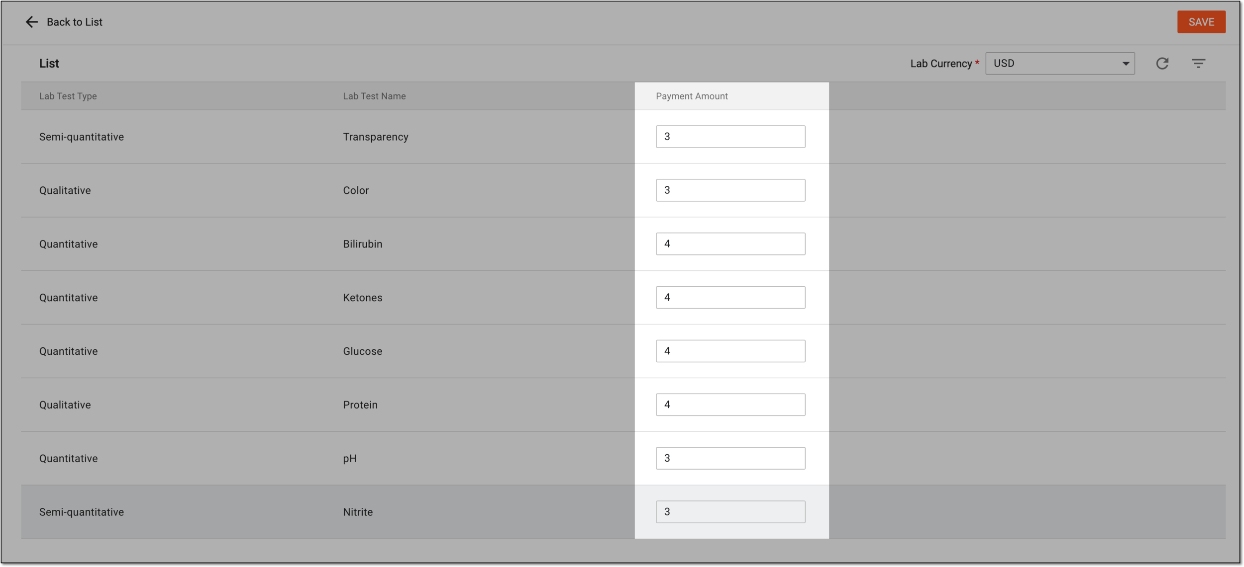Screen dimensions: 1244x567
Task: Click the List heading
Action: click(x=49, y=64)
